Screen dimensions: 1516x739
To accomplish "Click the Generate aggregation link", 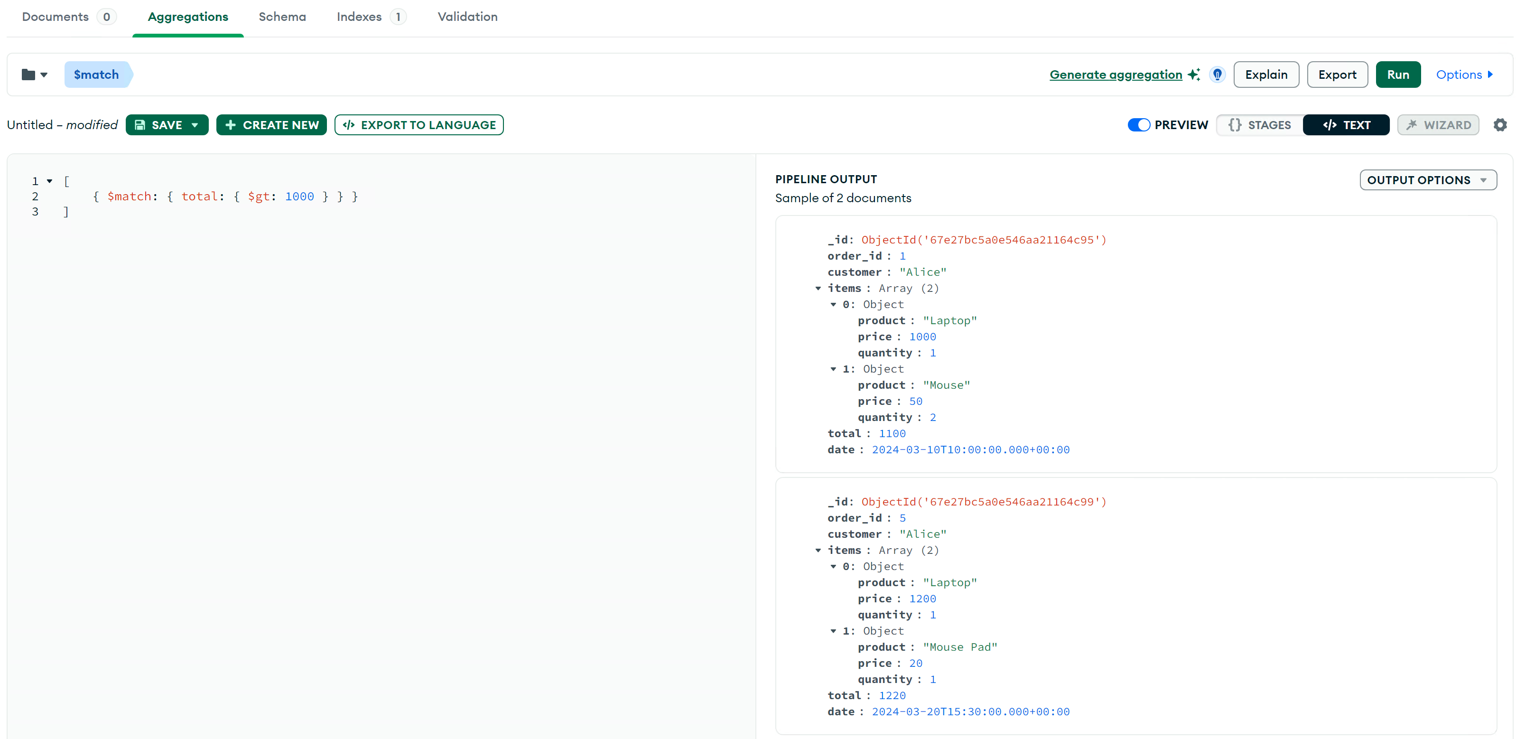I will (x=1115, y=75).
